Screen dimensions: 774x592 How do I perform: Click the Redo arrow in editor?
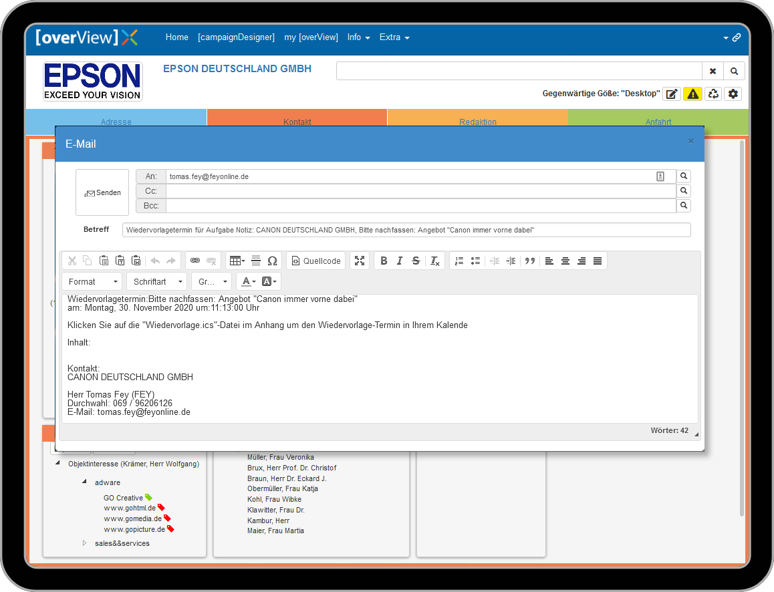click(171, 261)
